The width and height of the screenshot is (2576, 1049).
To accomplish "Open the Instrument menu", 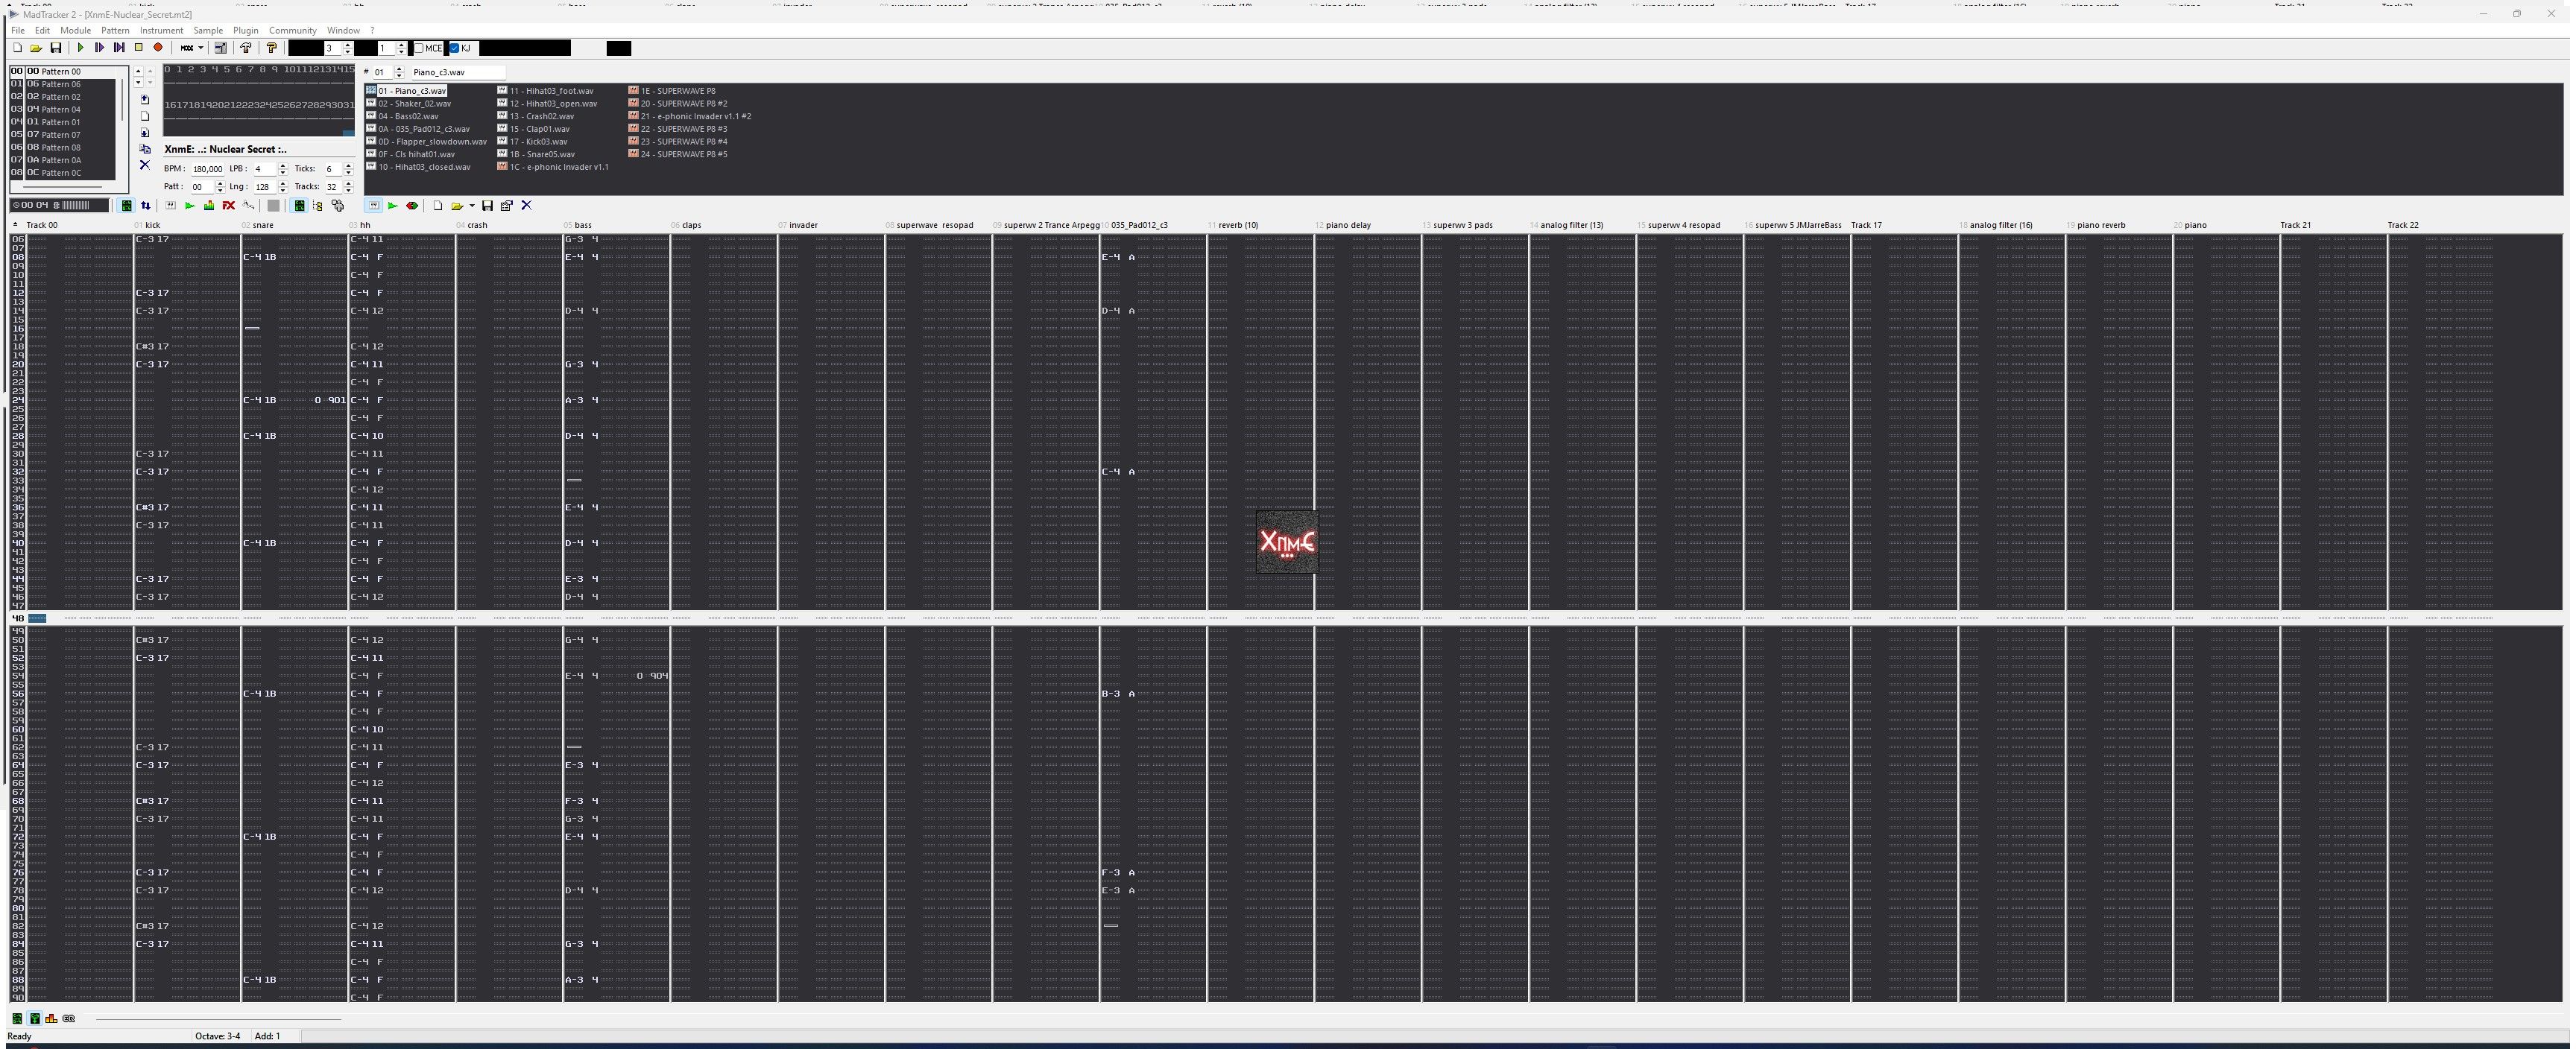I will (x=161, y=31).
